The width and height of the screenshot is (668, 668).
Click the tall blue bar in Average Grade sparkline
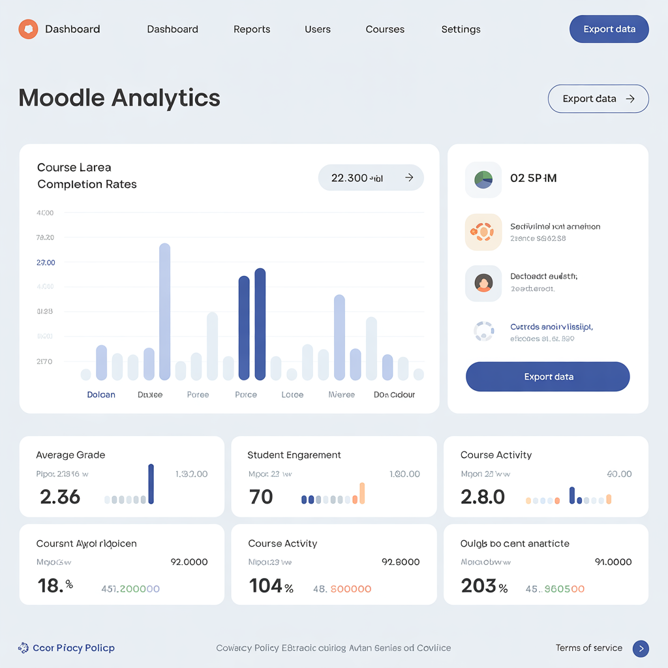(x=151, y=484)
